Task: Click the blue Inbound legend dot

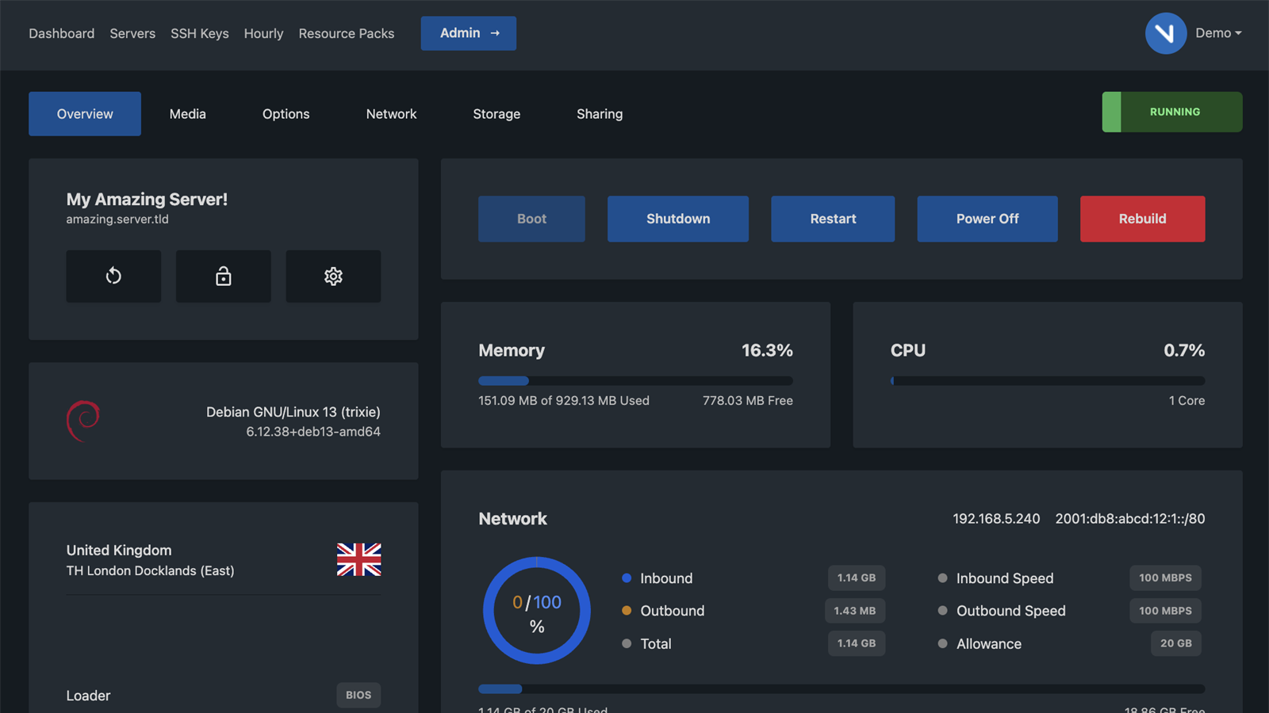Action: tap(627, 578)
